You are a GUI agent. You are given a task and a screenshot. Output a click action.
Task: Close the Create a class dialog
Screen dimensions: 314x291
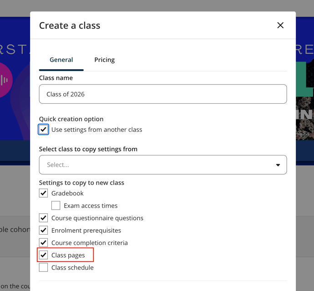click(280, 25)
